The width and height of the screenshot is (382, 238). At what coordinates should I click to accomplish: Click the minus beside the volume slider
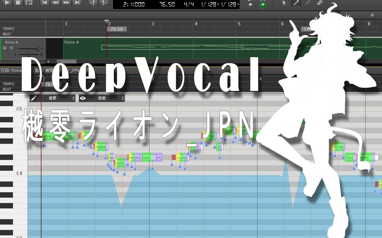click(16, 48)
